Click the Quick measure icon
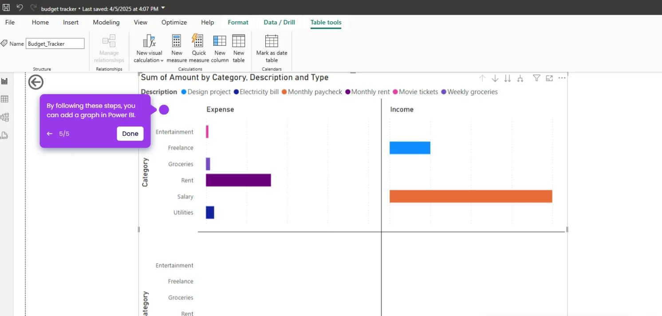Viewport: 662px width, 316px height. 198,40
